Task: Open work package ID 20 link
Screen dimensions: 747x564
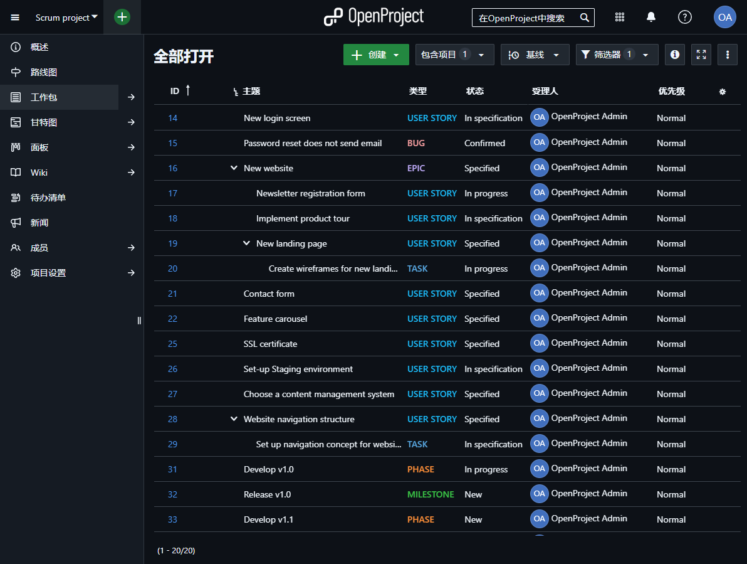Action: pyautogui.click(x=172, y=269)
